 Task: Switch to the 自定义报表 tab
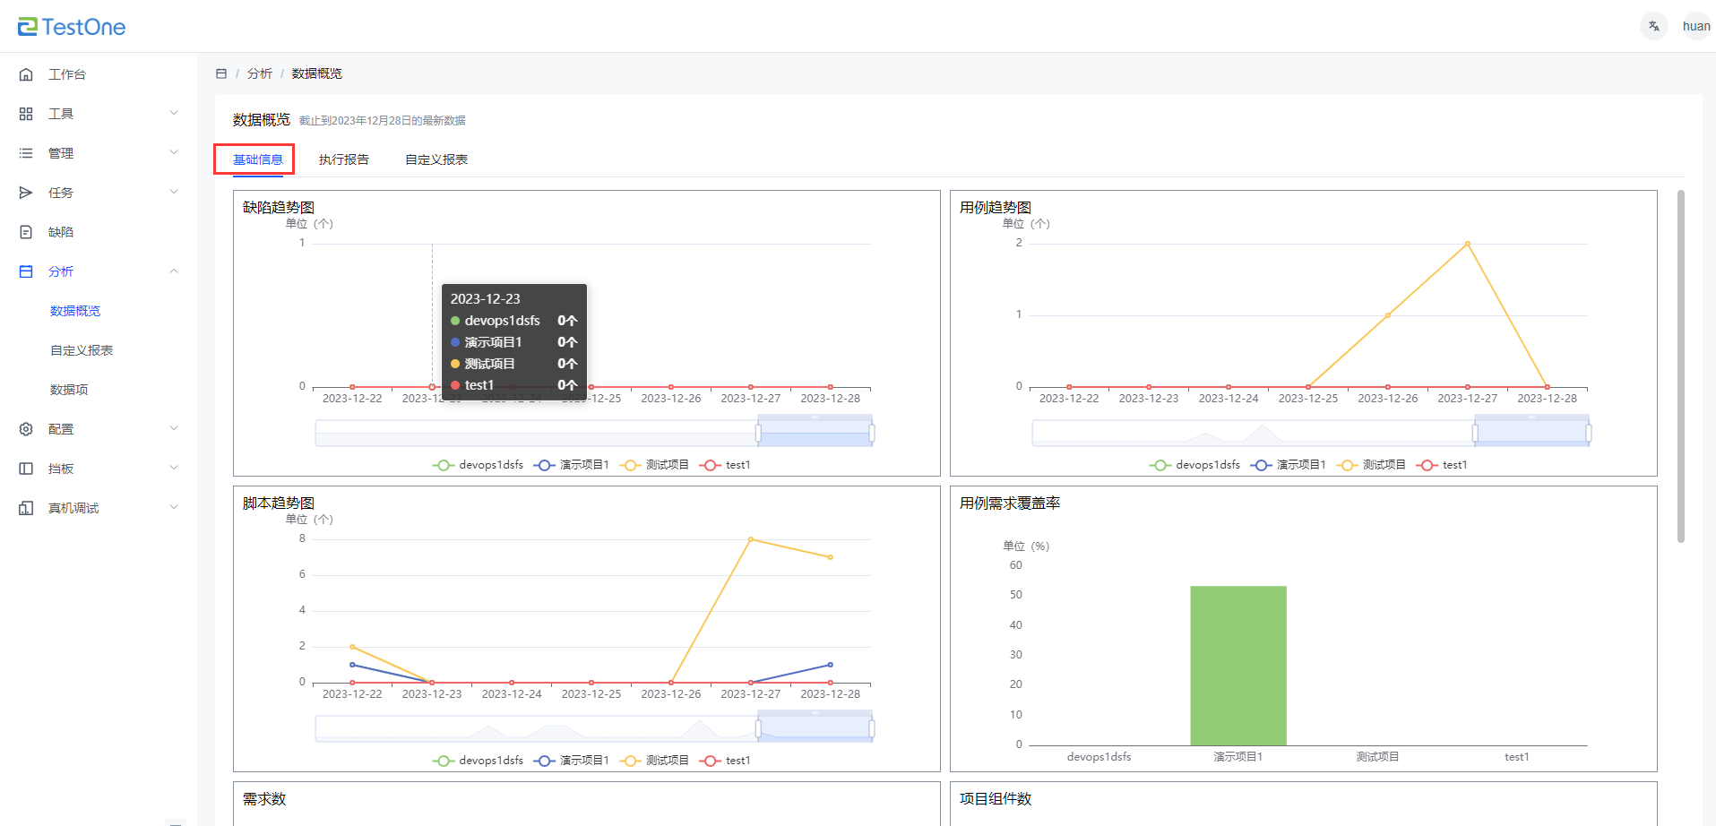(x=436, y=159)
